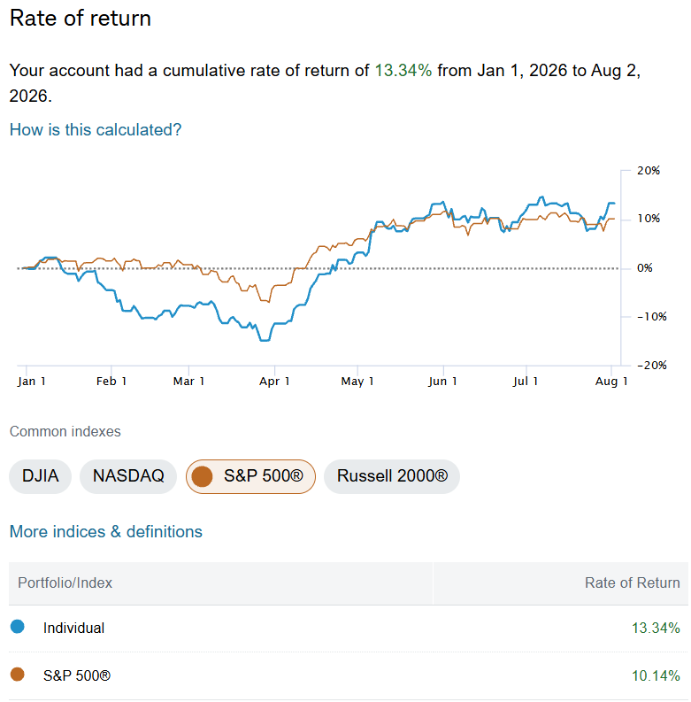Image resolution: width=691 pixels, height=702 pixels.
Task: Click the 13.34% value in summary sentence
Action: tap(403, 71)
